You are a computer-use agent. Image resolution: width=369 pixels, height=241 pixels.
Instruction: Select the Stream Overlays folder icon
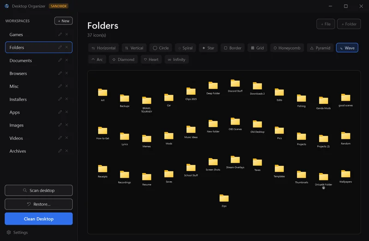[x=235, y=160]
